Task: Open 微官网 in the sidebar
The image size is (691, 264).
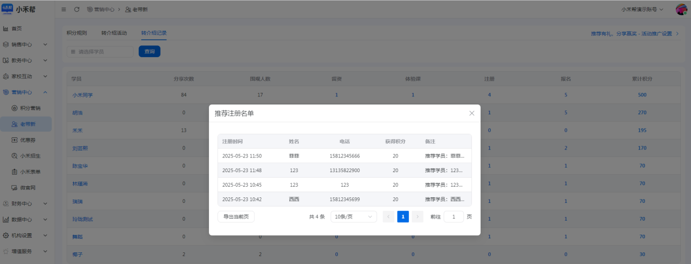Action: click(27, 188)
